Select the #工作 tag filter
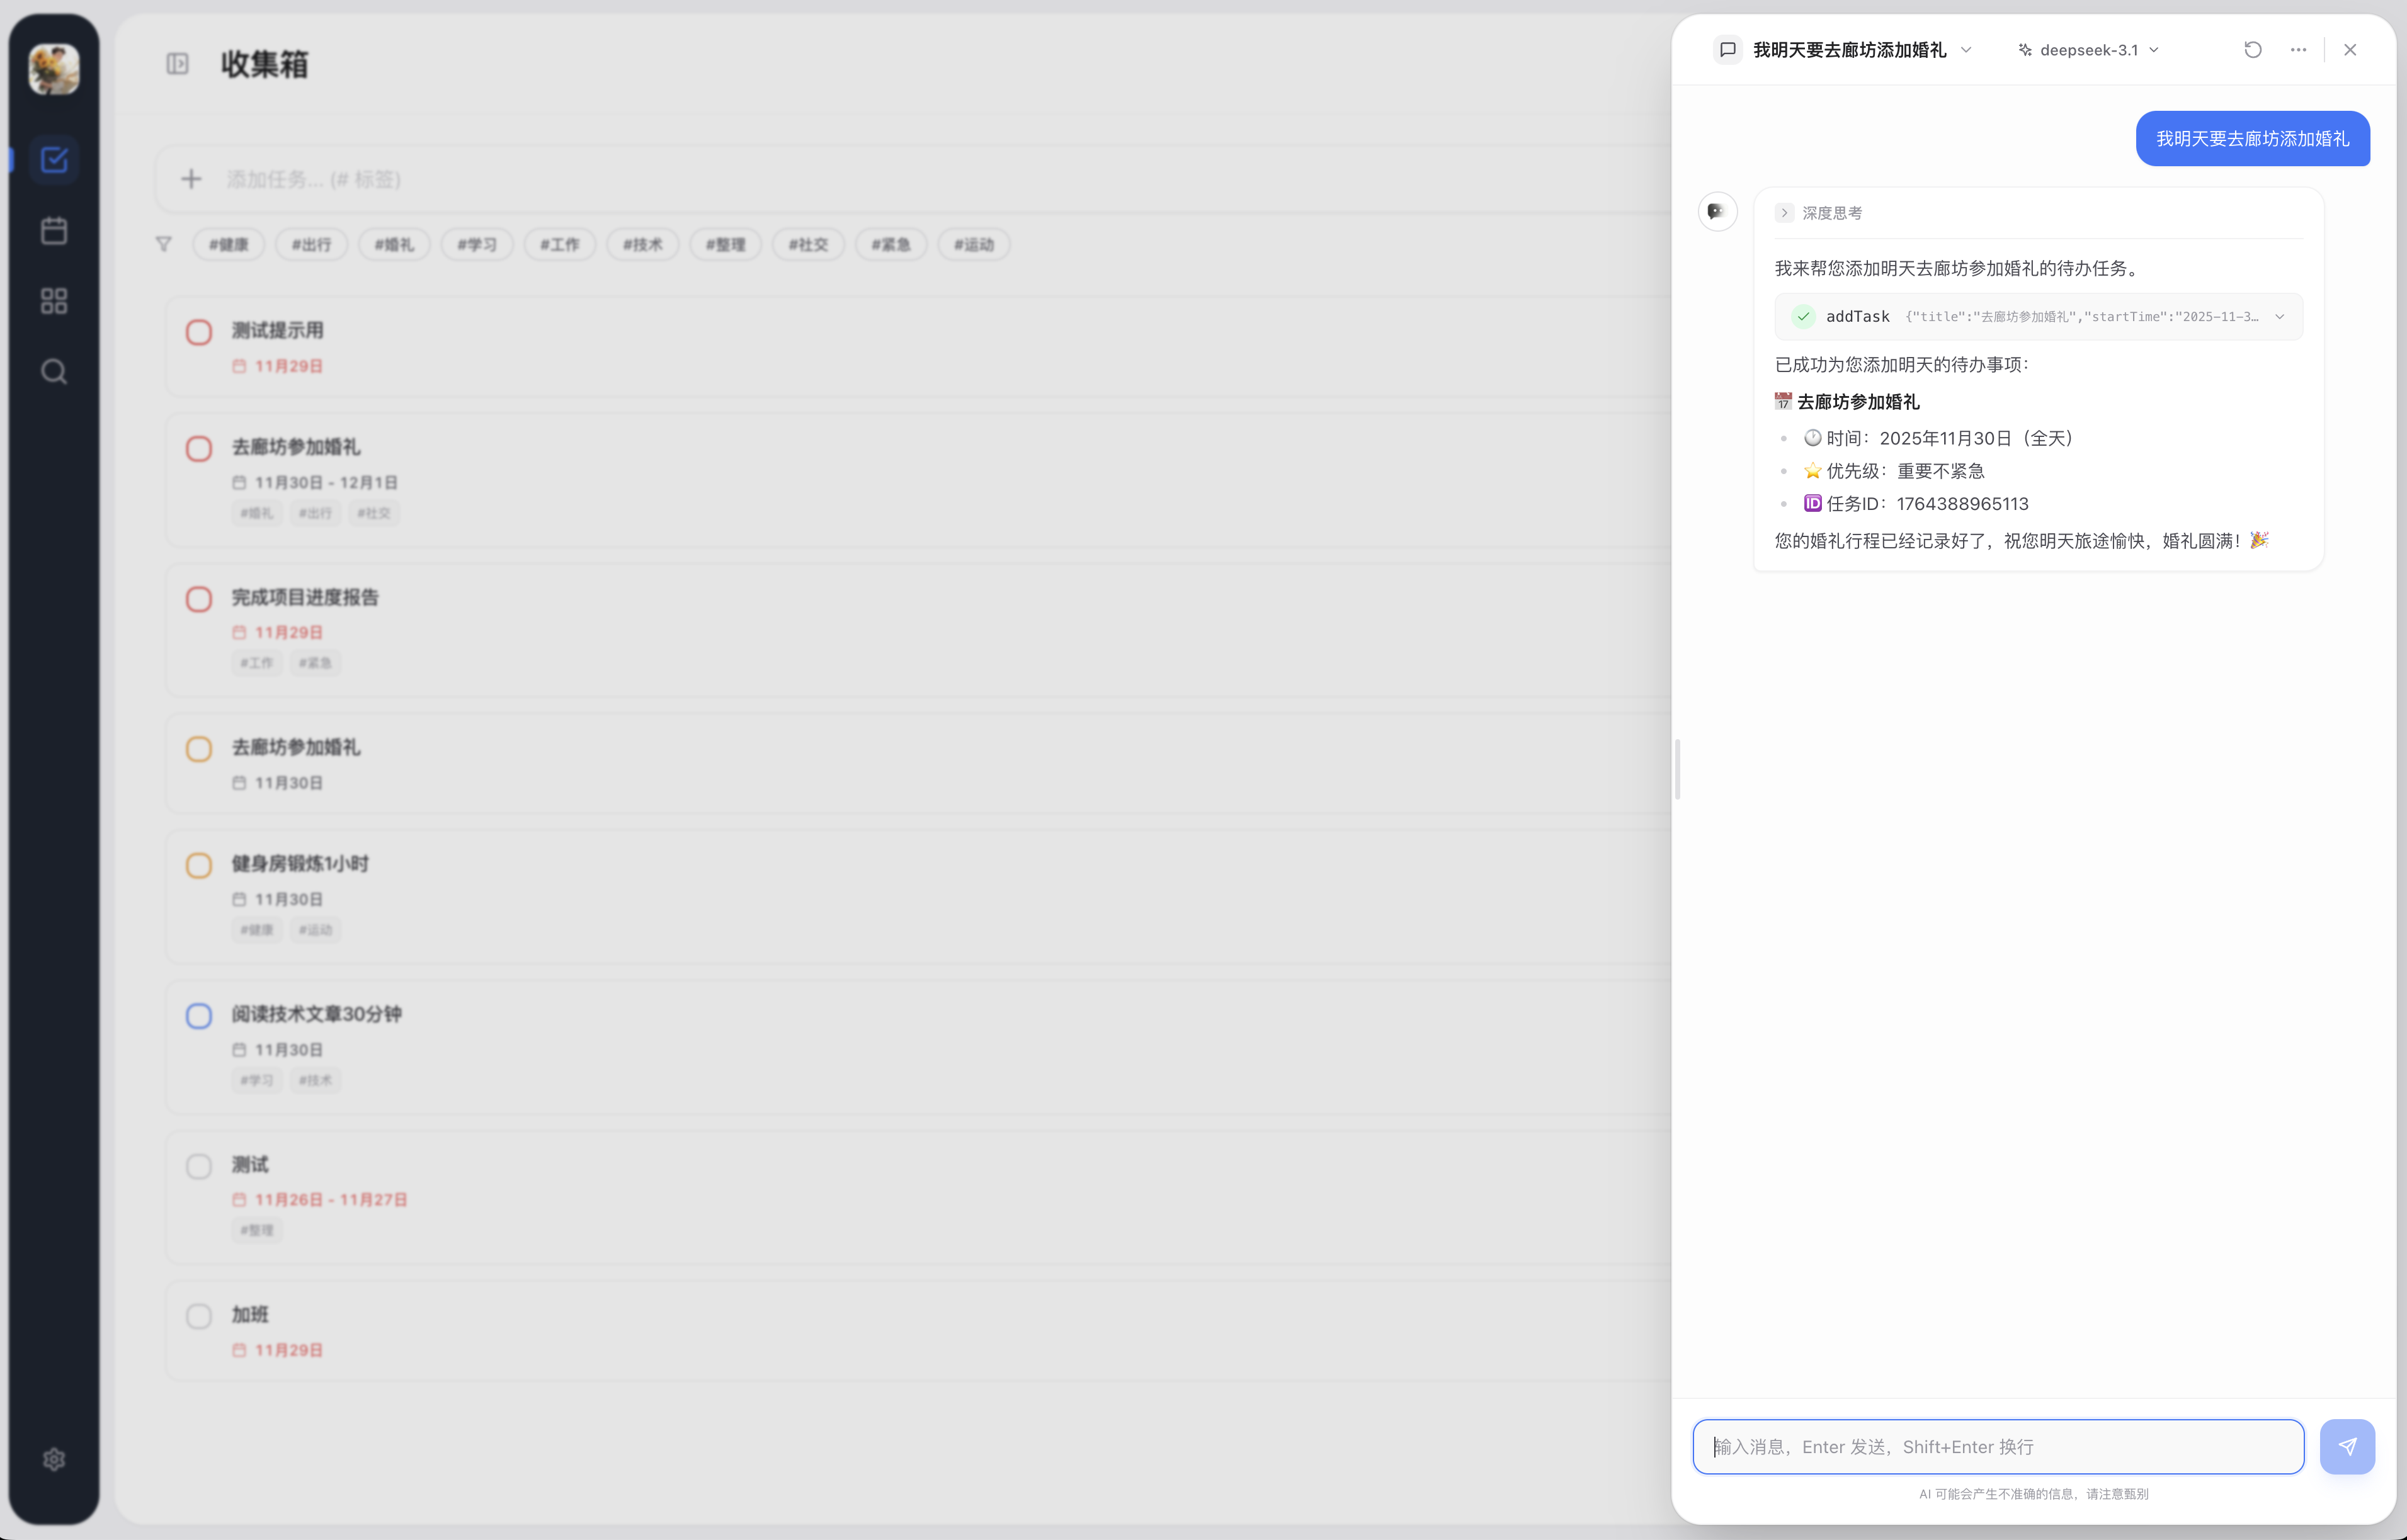2407x1540 pixels. coord(559,244)
